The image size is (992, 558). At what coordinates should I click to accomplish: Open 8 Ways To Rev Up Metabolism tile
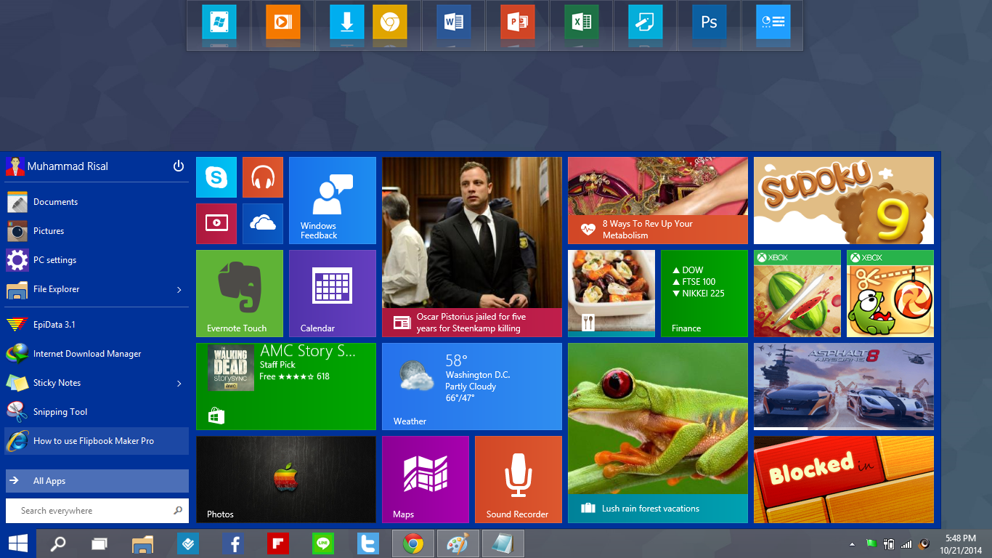click(x=658, y=201)
